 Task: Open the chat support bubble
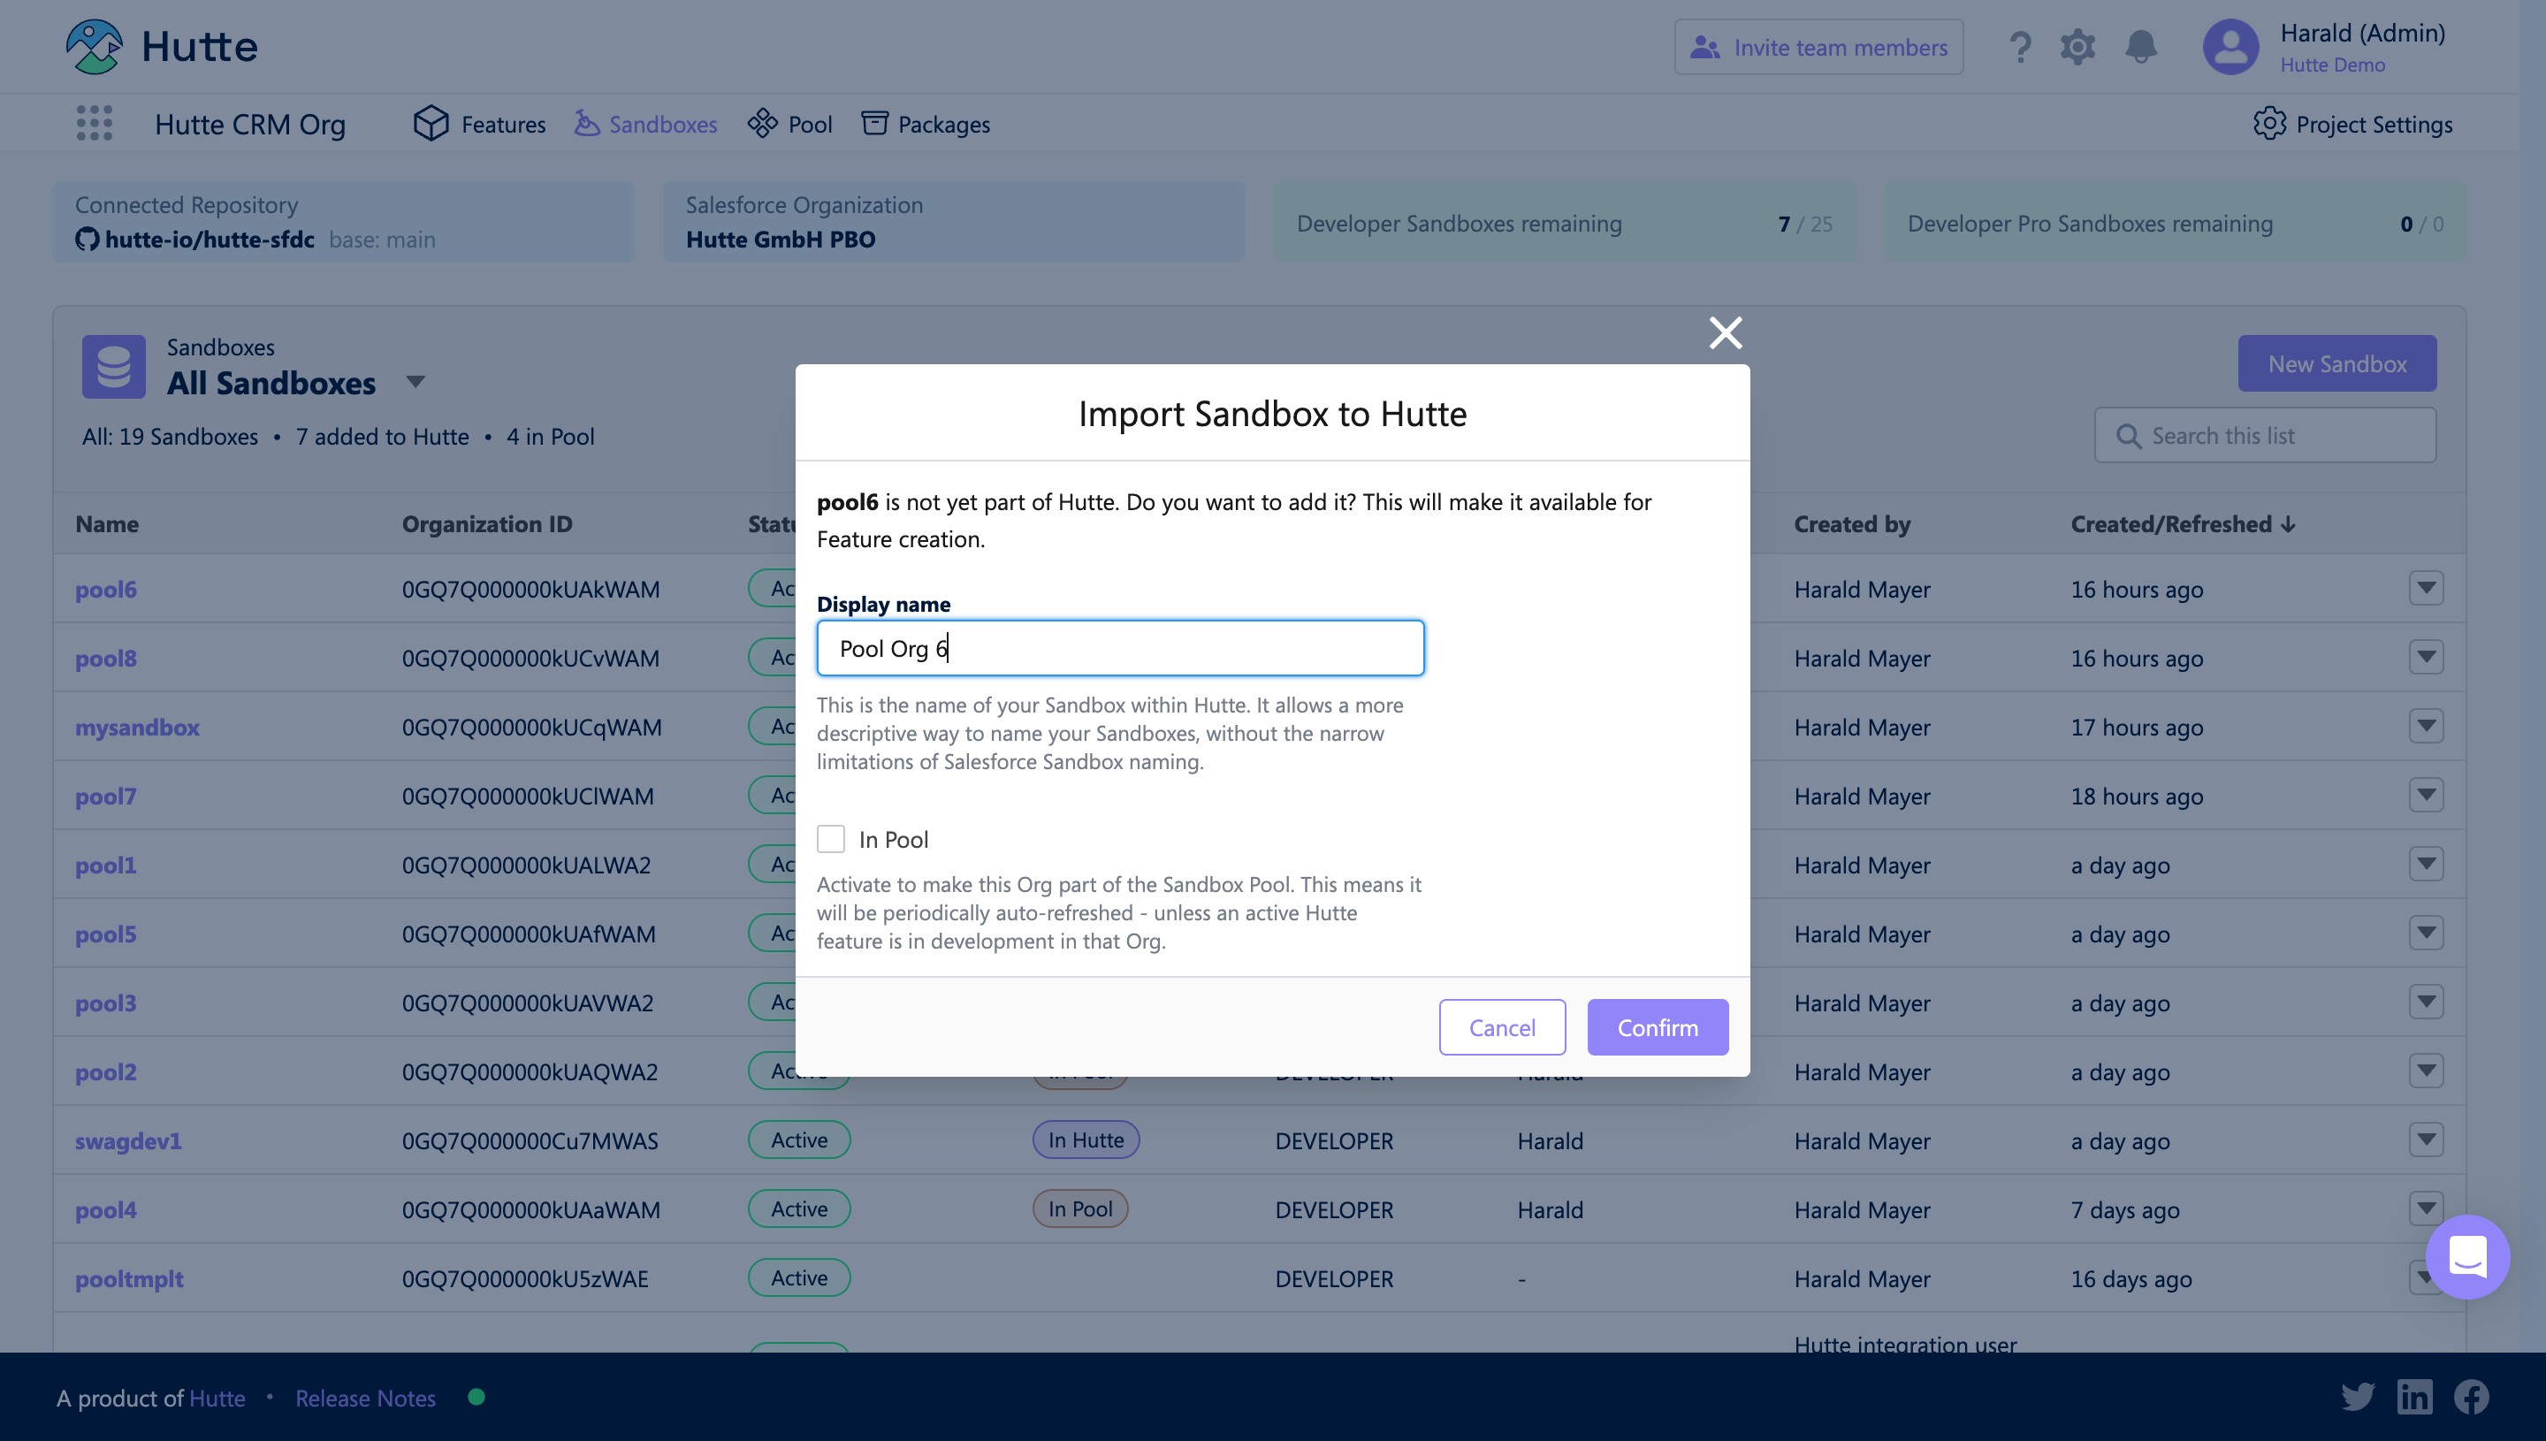click(2466, 1257)
